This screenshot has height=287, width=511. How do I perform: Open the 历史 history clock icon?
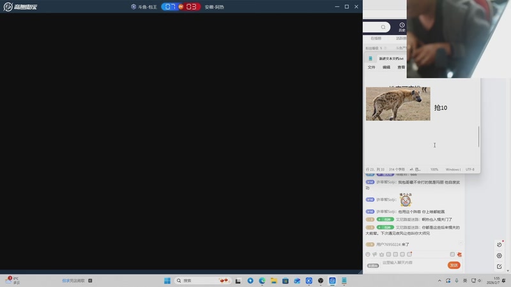point(402,27)
